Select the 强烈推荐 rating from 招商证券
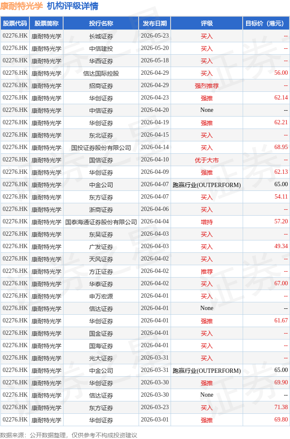This screenshot has height=439, width=290. point(207,86)
